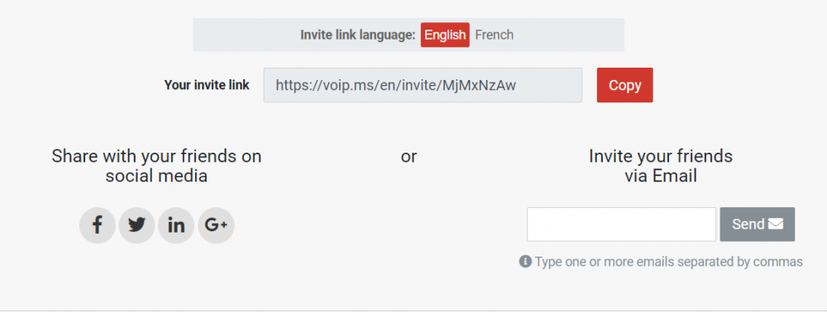Open the LinkedIn share icon
Image resolution: width=827 pixels, height=312 pixels.
pyautogui.click(x=176, y=225)
